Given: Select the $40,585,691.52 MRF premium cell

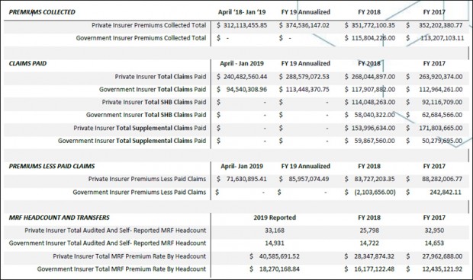Looking at the screenshot, I should click(275, 256).
